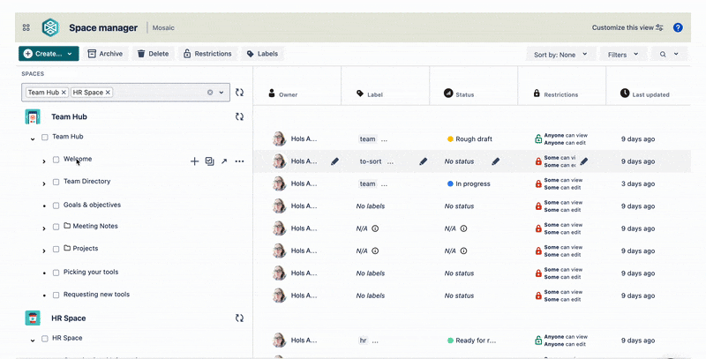The image size is (706, 359).
Task: Check the Goals & objectives checkbox
Action: click(56, 206)
